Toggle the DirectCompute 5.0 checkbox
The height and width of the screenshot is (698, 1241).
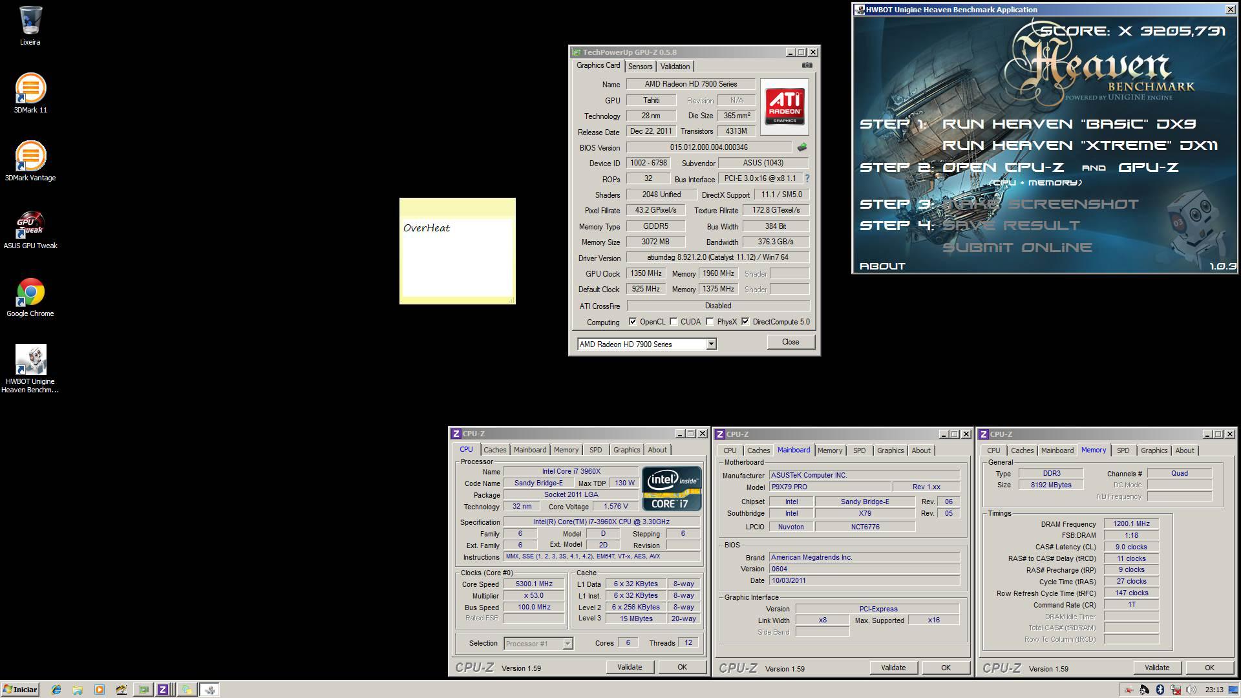745,321
